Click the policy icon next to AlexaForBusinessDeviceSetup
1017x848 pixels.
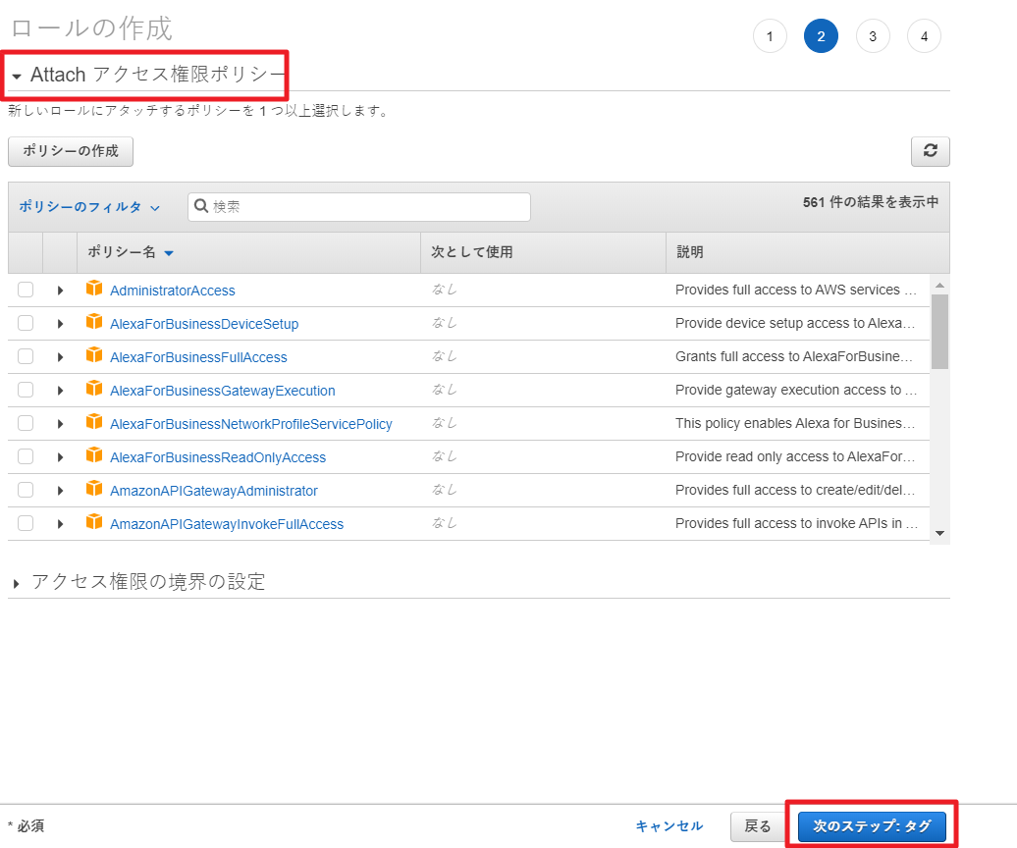(x=94, y=322)
